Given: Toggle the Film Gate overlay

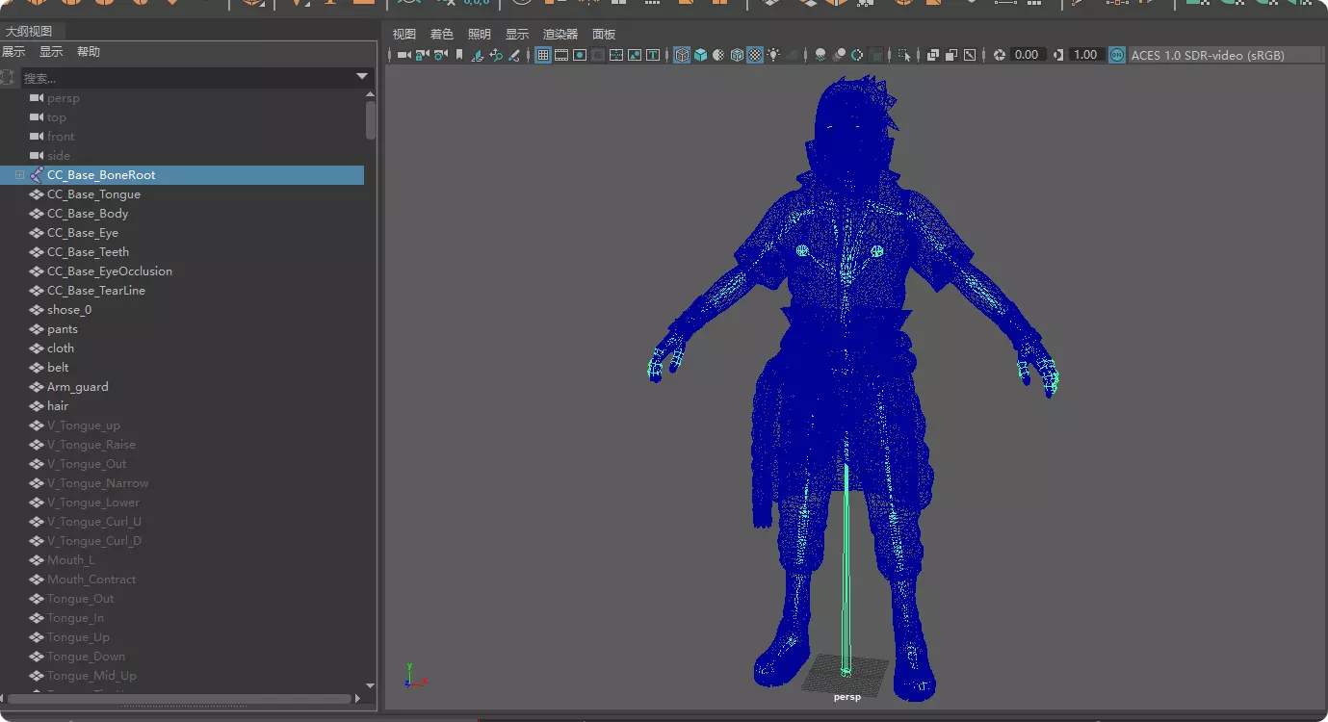Looking at the screenshot, I should 561,55.
